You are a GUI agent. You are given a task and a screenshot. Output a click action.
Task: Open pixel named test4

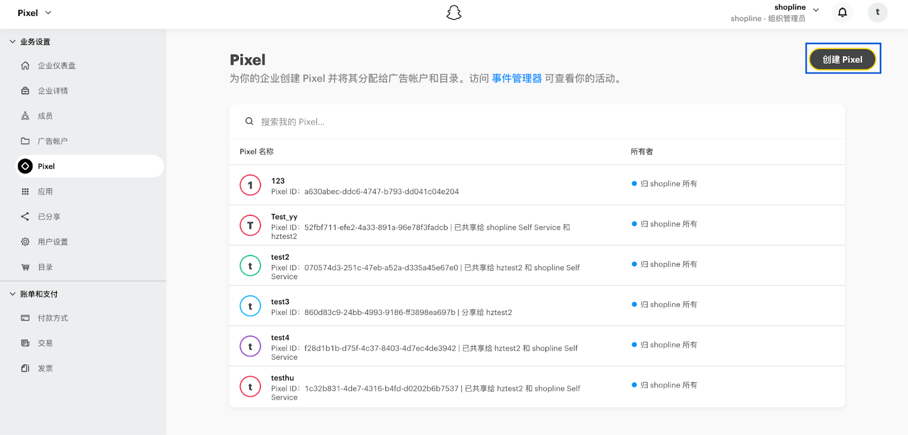coord(280,337)
